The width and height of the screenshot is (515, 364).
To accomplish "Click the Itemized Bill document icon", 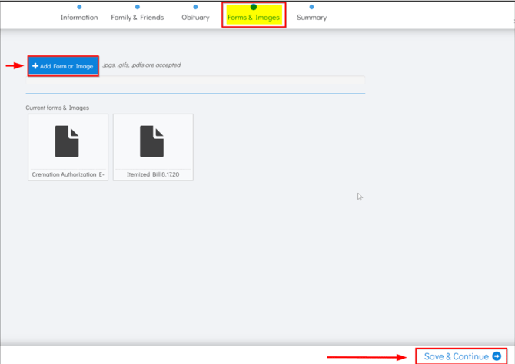I will (152, 142).
